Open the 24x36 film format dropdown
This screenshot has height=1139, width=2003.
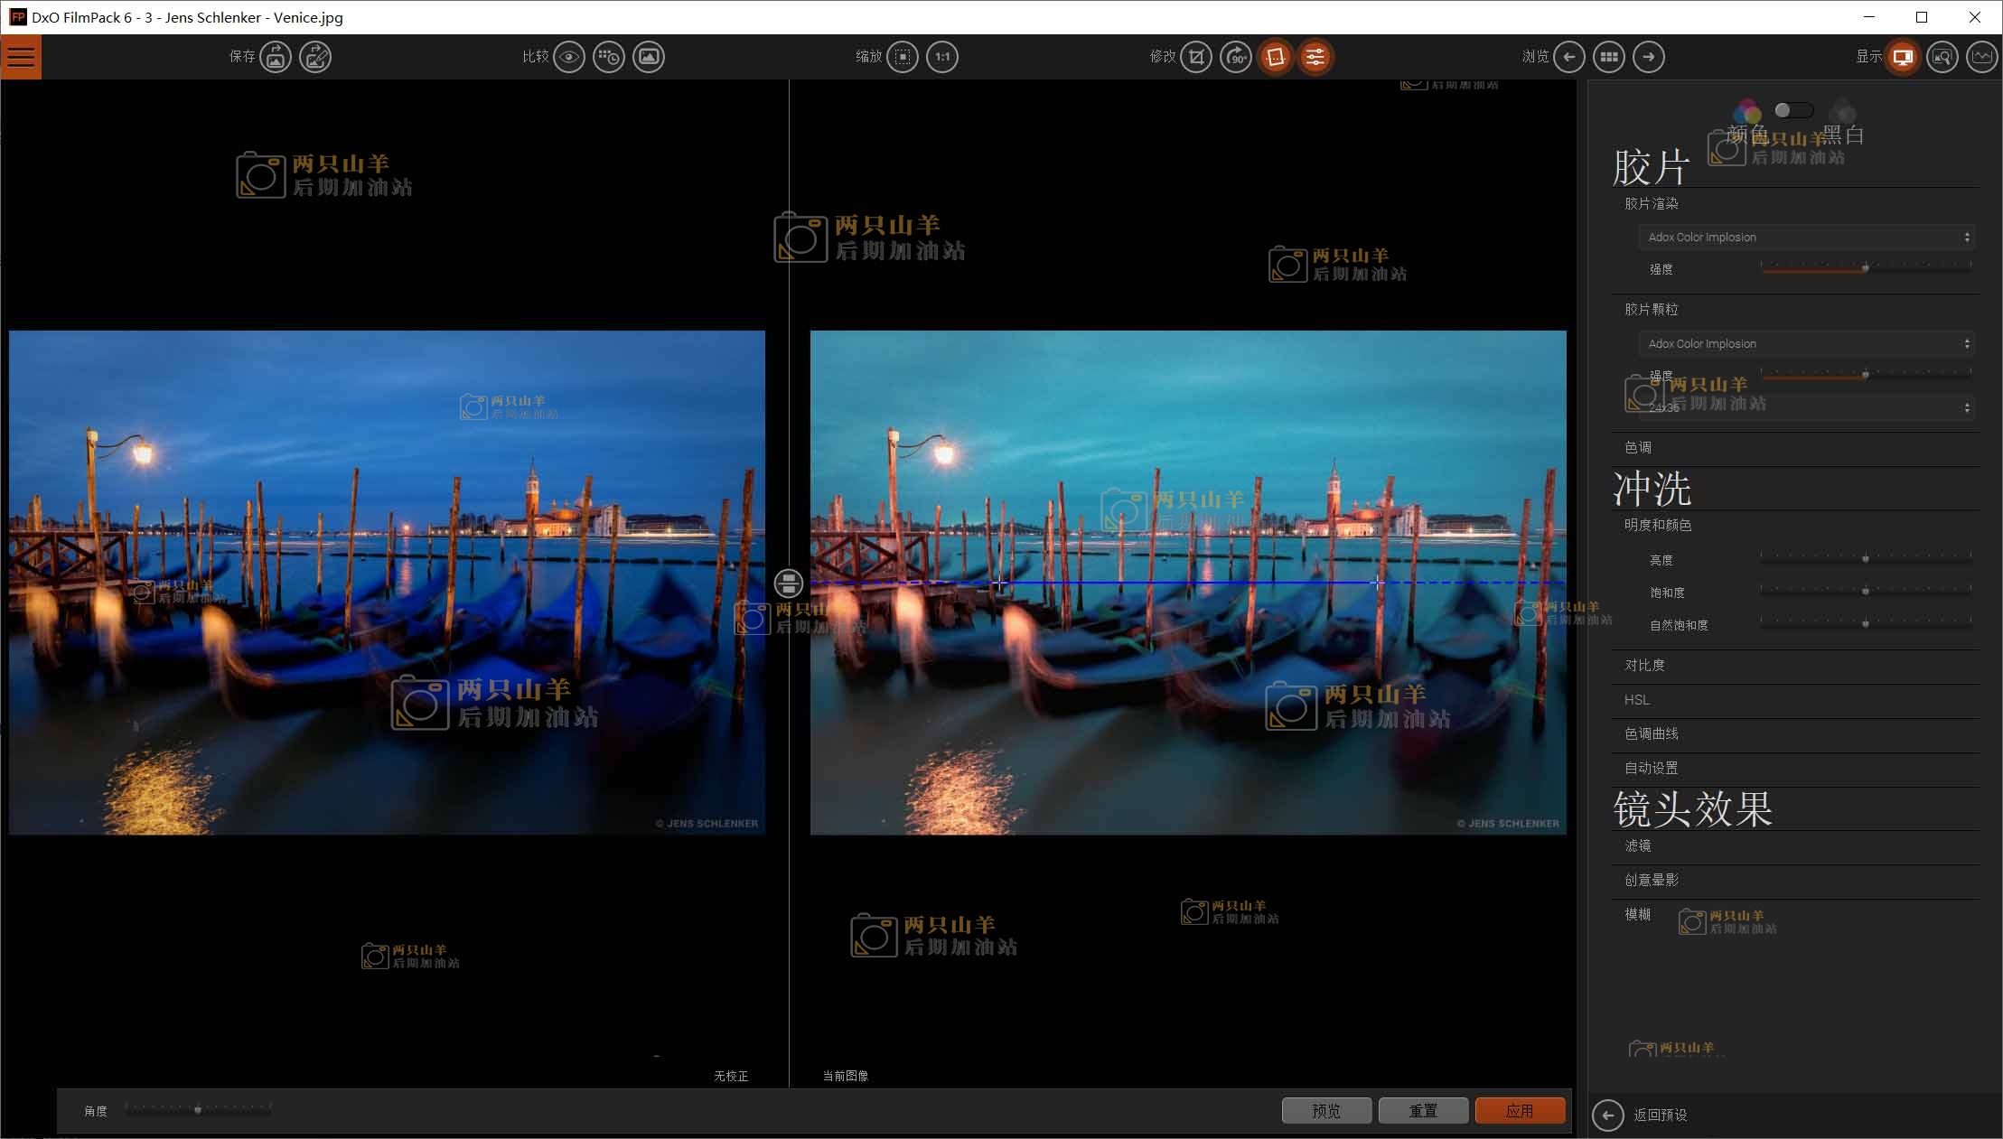point(1806,408)
